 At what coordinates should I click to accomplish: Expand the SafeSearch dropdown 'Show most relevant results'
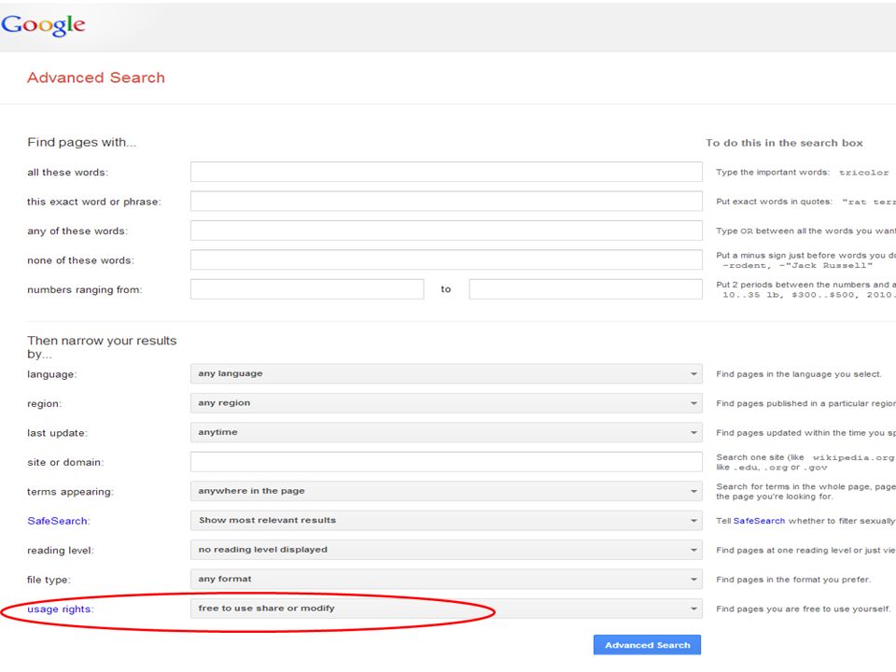446,521
